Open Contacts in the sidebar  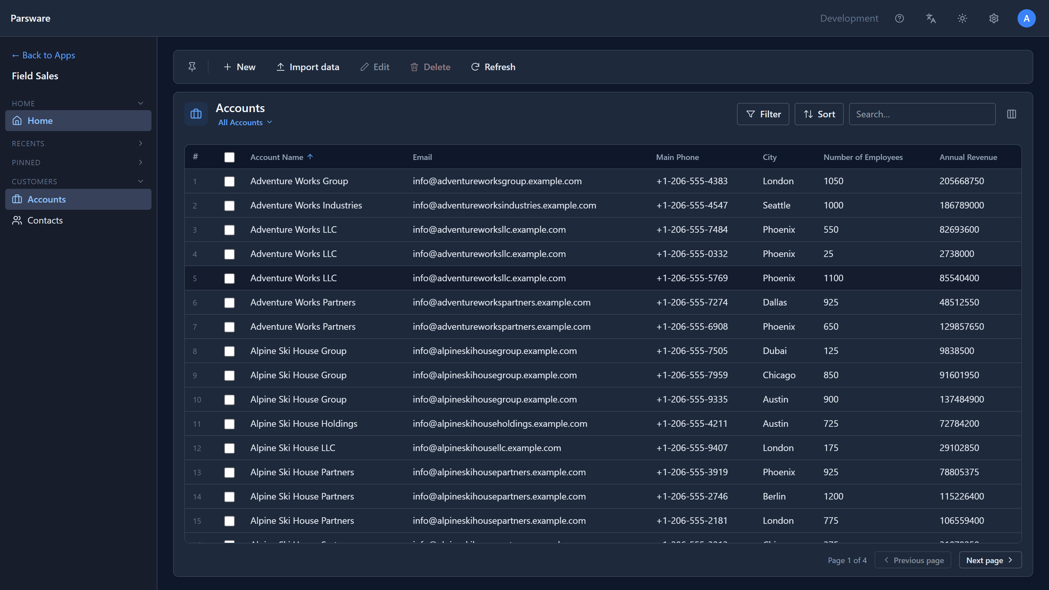pyautogui.click(x=78, y=220)
